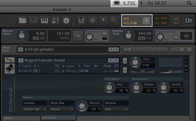
Task: Go to next multi with right arrow
Action: (116, 49)
